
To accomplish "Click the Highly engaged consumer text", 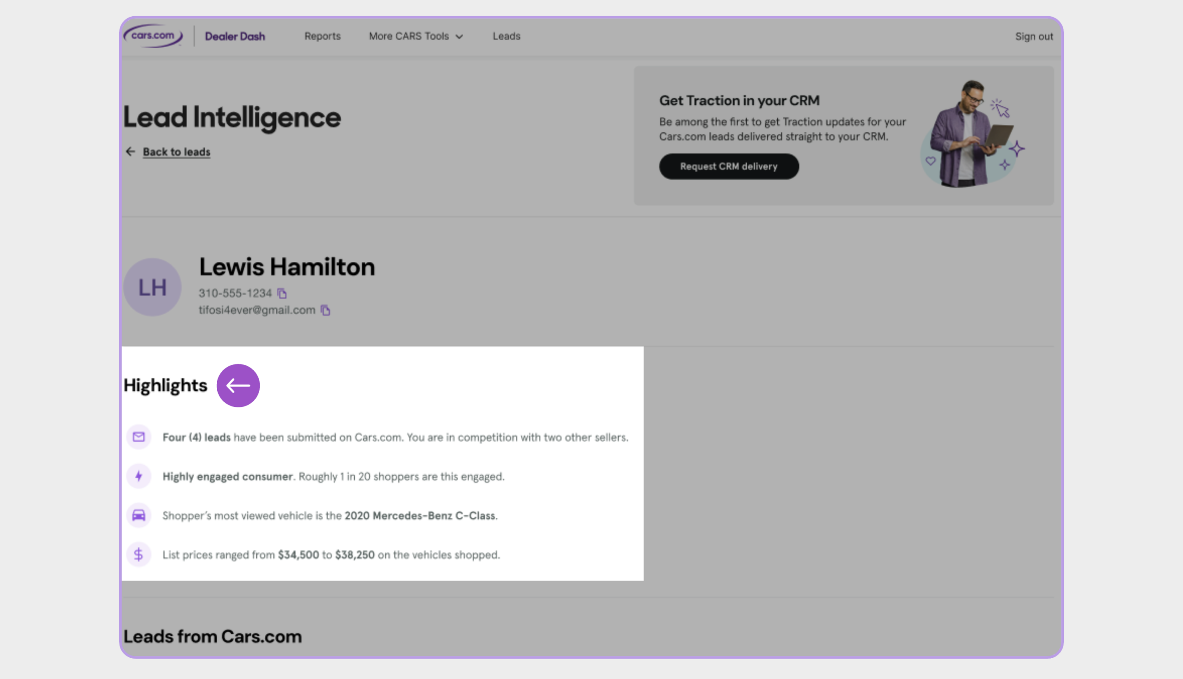I will 227,477.
